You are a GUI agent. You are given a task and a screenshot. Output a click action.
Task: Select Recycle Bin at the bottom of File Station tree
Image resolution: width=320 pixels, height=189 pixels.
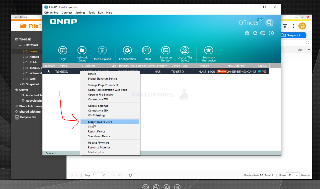tap(28, 117)
